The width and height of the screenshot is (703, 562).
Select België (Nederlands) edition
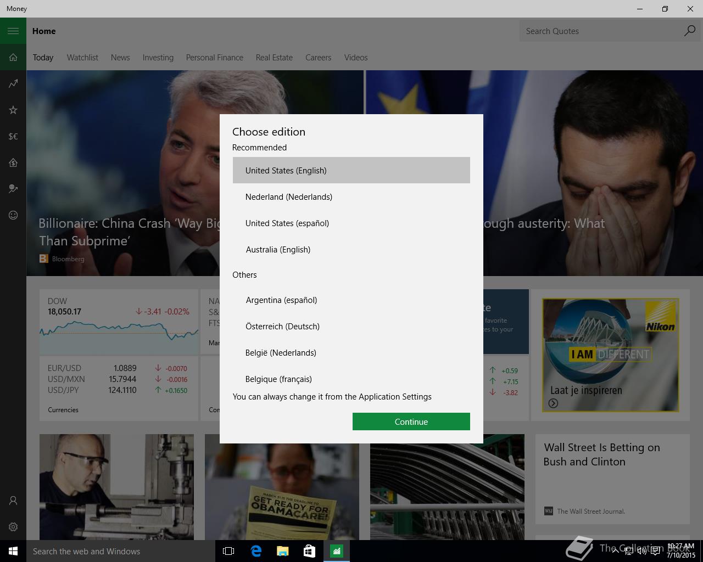(351, 352)
